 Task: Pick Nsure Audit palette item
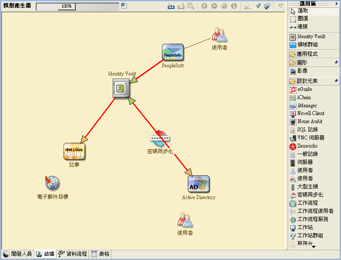click(314, 122)
